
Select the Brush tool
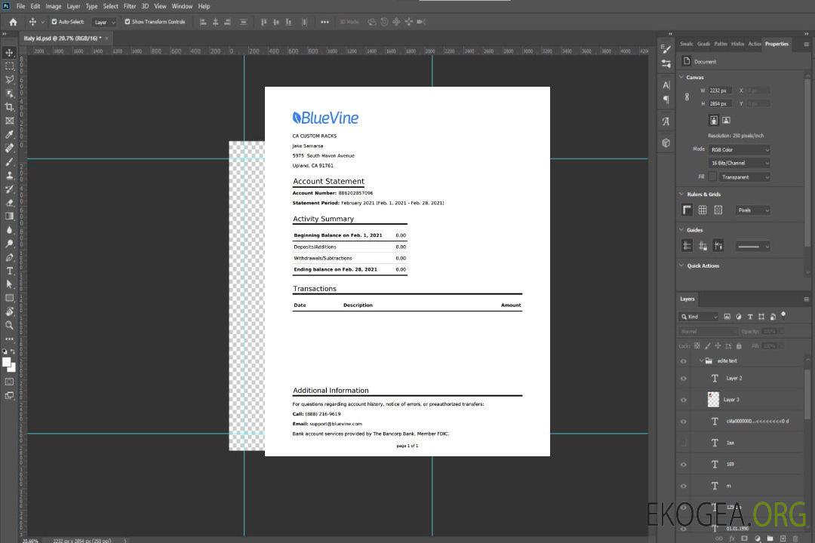pyautogui.click(x=9, y=161)
